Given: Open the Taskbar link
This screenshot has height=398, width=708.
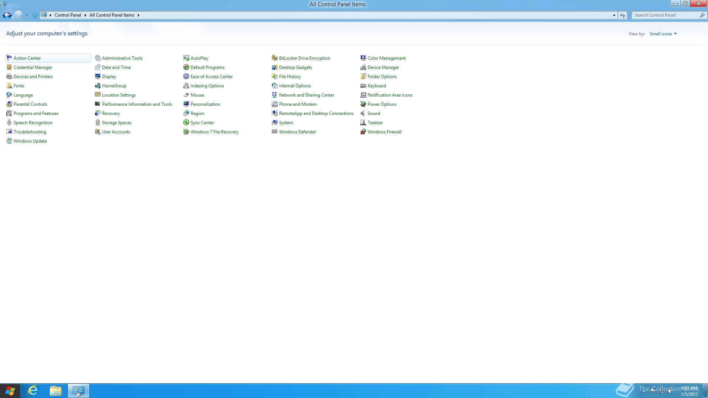Looking at the screenshot, I should pyautogui.click(x=375, y=123).
